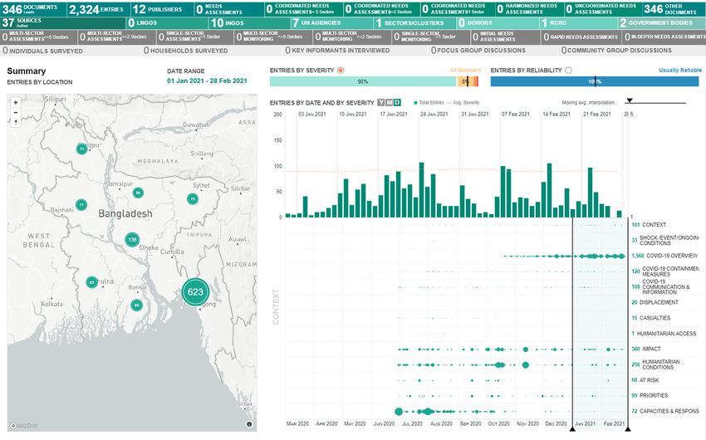Viewport: 706px width, 440px height.
Task: Click the 0 Rapid Needs Assessments tile
Action: [x=581, y=37]
